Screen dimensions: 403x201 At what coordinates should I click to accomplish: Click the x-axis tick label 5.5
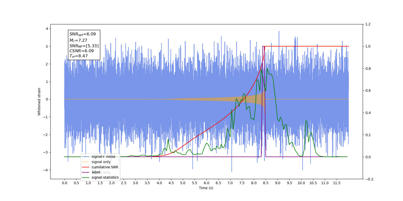click(195, 183)
